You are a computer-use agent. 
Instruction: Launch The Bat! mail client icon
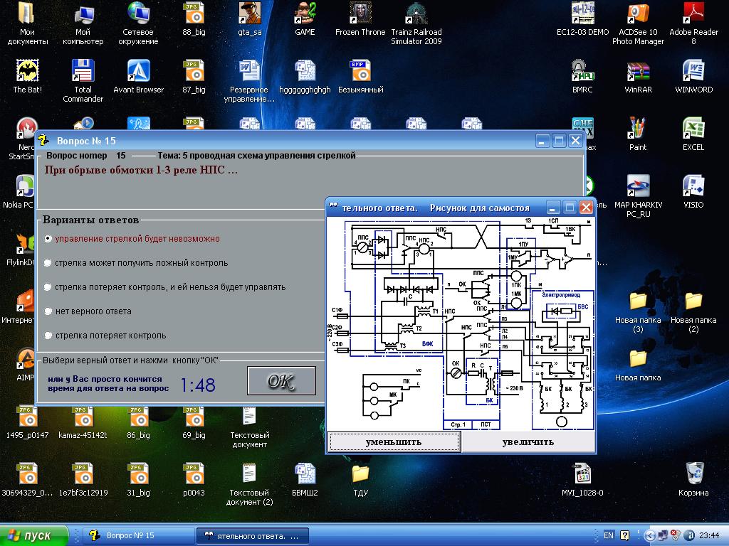(28, 71)
